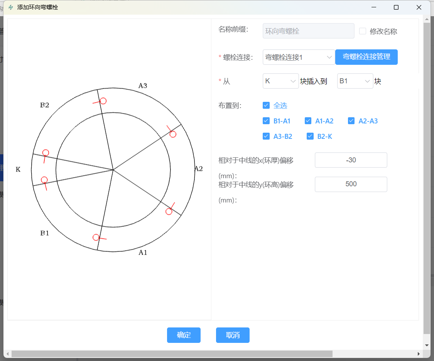The height and width of the screenshot is (361, 434).
Task: Select the x(环厚) offset field containing -30
Action: click(351, 160)
